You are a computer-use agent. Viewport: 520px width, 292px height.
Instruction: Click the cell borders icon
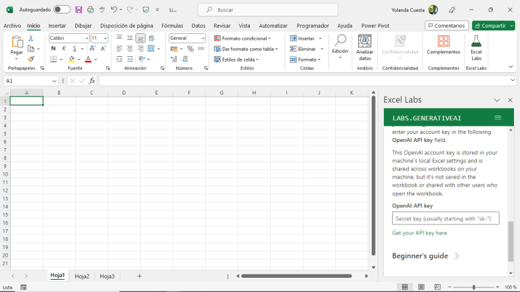click(53, 59)
